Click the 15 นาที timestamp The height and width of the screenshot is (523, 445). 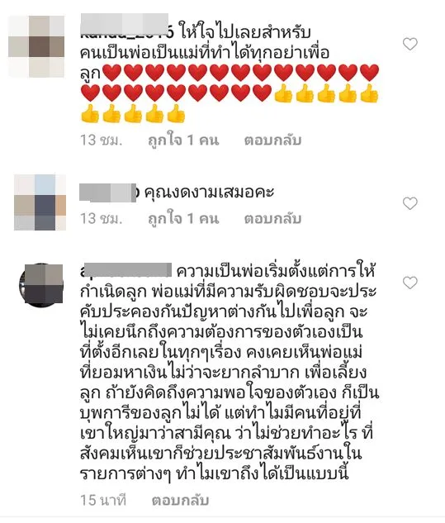(x=103, y=501)
